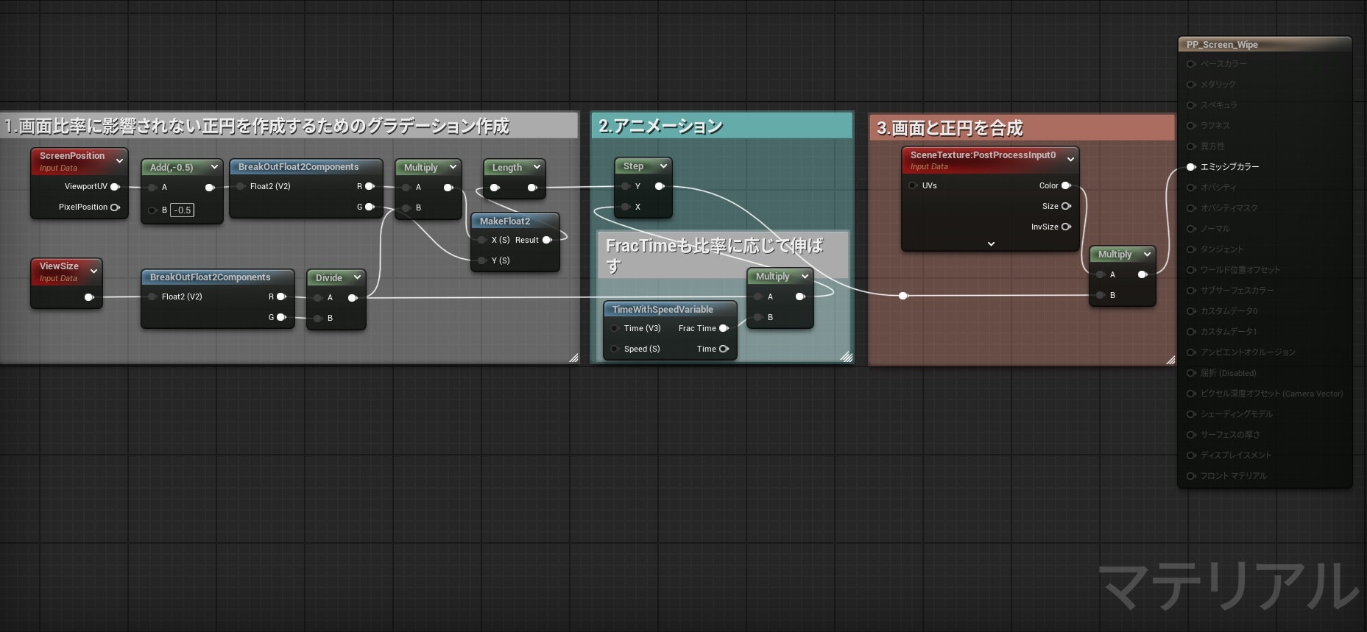Click the output pin of section 3 Multiply
Screen dimensions: 1367x632
pyautogui.click(x=1142, y=274)
